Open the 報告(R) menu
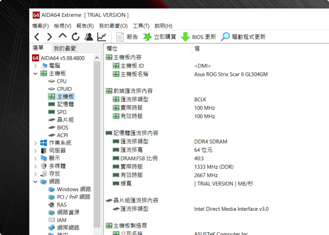 tap(85, 26)
